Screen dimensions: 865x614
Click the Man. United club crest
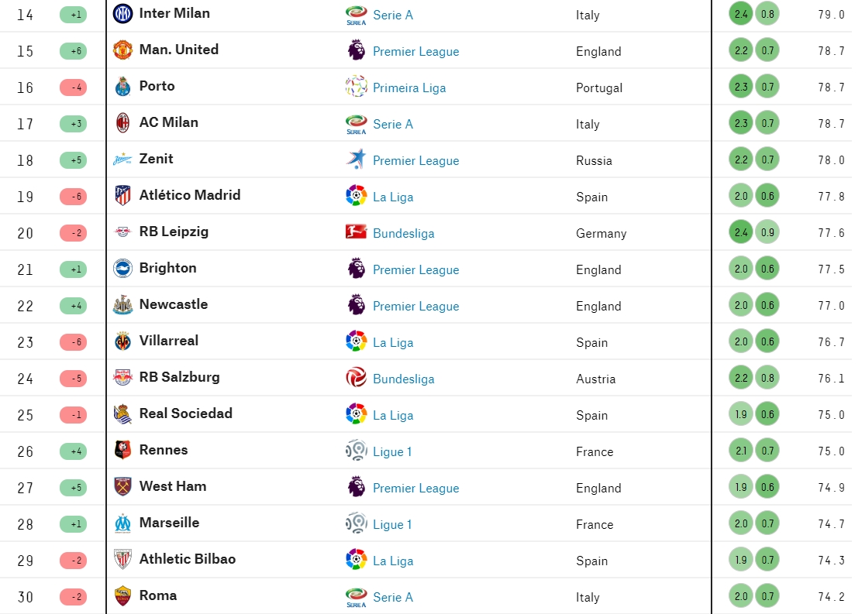click(122, 50)
